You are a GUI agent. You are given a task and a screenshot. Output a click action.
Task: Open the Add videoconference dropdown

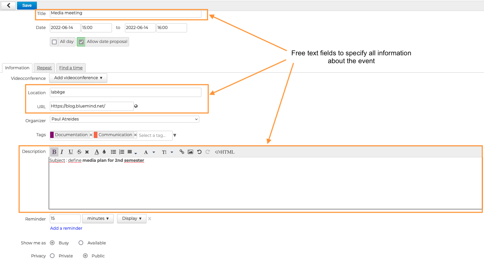78,78
